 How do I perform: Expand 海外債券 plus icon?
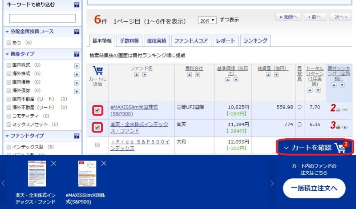click(x=77, y=91)
